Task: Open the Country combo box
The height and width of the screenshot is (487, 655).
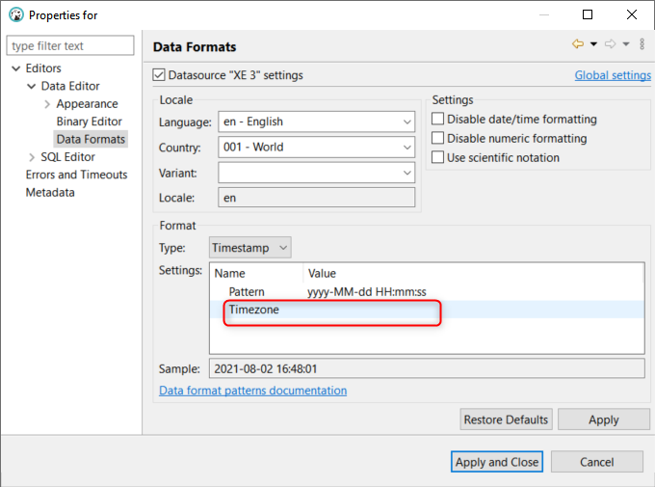Action: point(316,148)
